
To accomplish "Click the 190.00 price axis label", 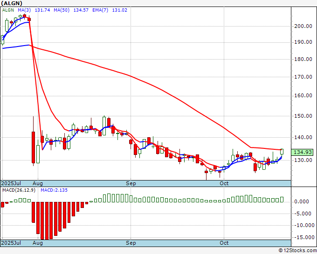I will (303, 42).
